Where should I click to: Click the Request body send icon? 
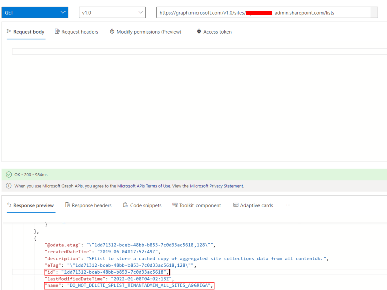tap(9, 31)
